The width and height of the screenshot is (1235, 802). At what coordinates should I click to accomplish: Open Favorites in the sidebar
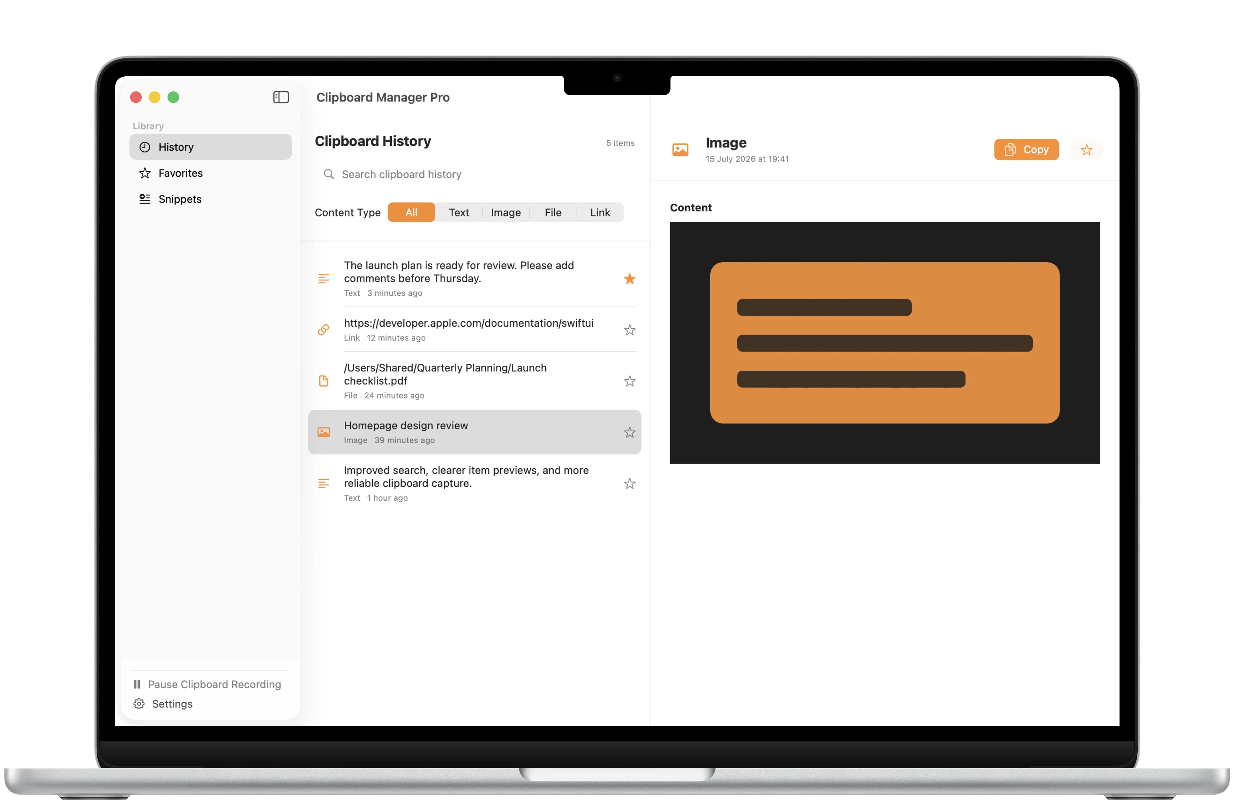[210, 173]
